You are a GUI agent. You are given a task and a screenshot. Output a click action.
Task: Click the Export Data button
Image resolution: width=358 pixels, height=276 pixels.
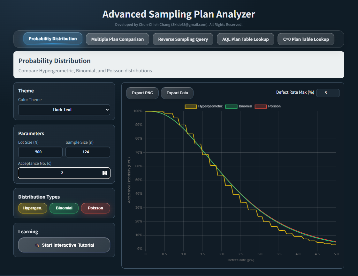177,93
